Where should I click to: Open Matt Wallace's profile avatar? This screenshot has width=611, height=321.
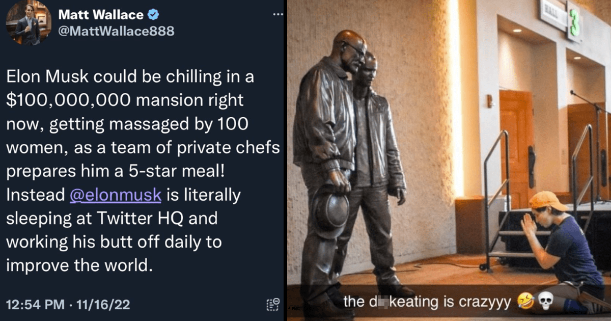[28, 23]
